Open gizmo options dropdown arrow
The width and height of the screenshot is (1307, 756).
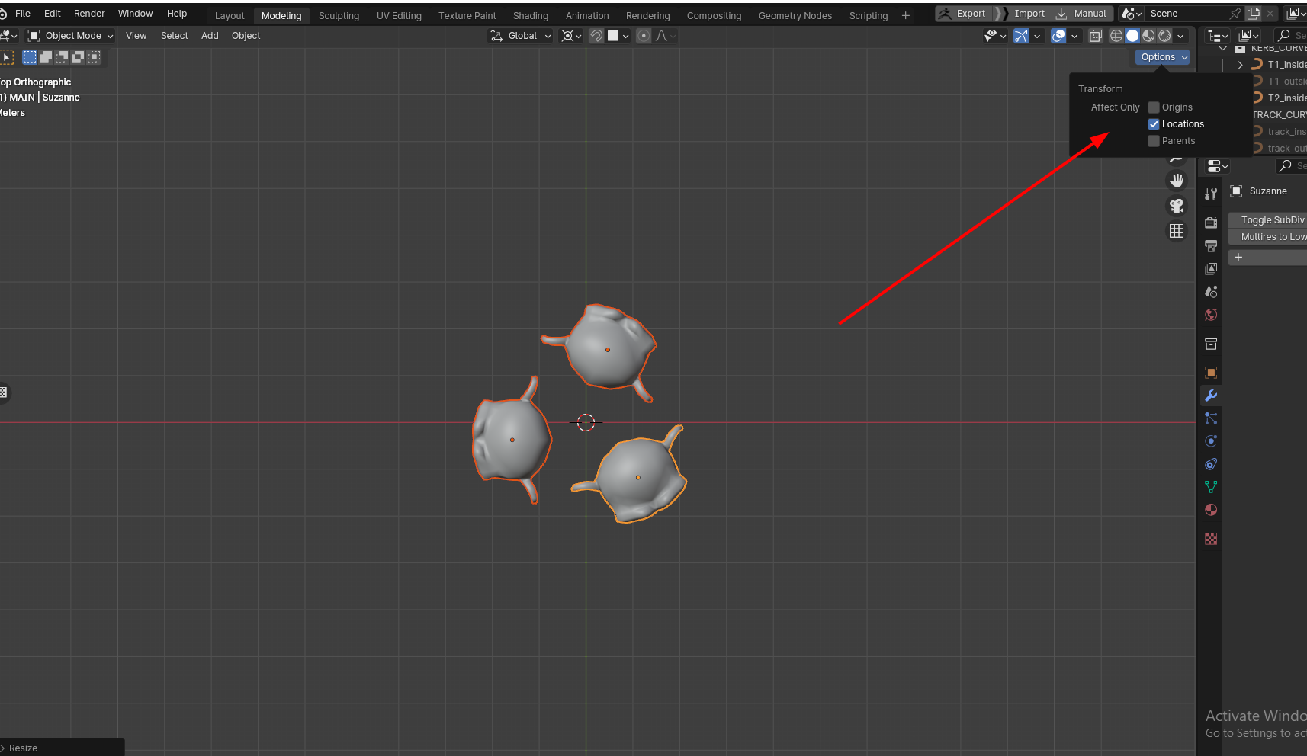click(1037, 36)
